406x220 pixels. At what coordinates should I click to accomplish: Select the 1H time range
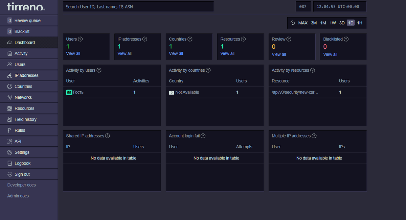tap(360, 23)
